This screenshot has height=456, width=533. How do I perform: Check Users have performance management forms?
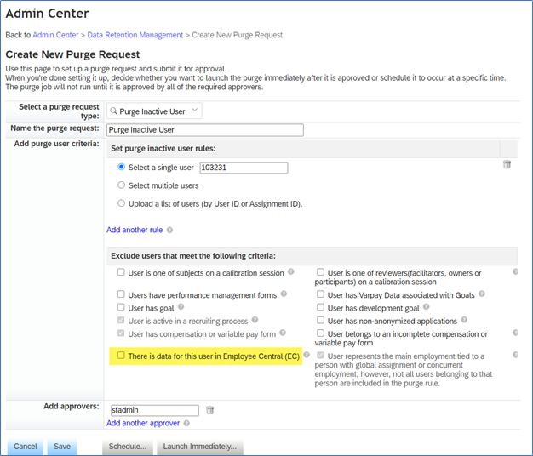click(x=121, y=294)
